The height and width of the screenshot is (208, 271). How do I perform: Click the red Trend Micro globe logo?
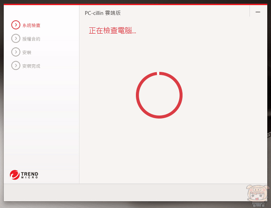pos(15,175)
